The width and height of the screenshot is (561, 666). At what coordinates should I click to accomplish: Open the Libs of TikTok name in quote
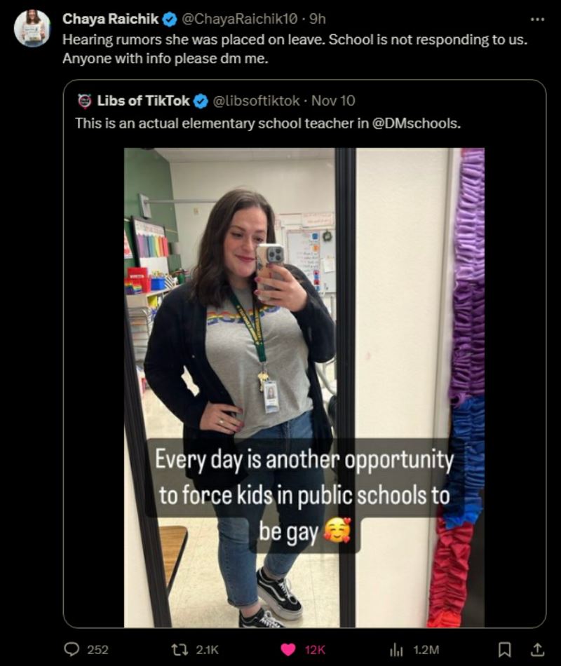pyautogui.click(x=143, y=101)
